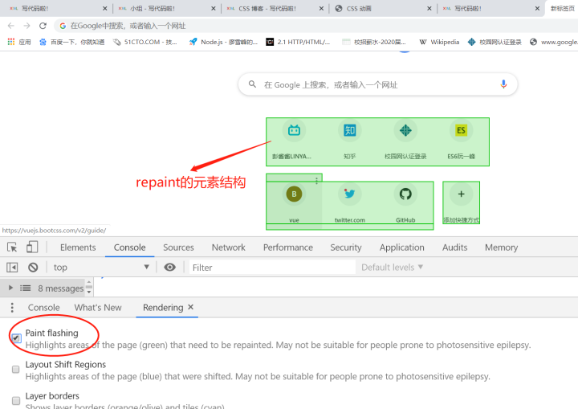The height and width of the screenshot is (409, 578).
Task: Switch to the What's New tab
Action: click(x=98, y=308)
